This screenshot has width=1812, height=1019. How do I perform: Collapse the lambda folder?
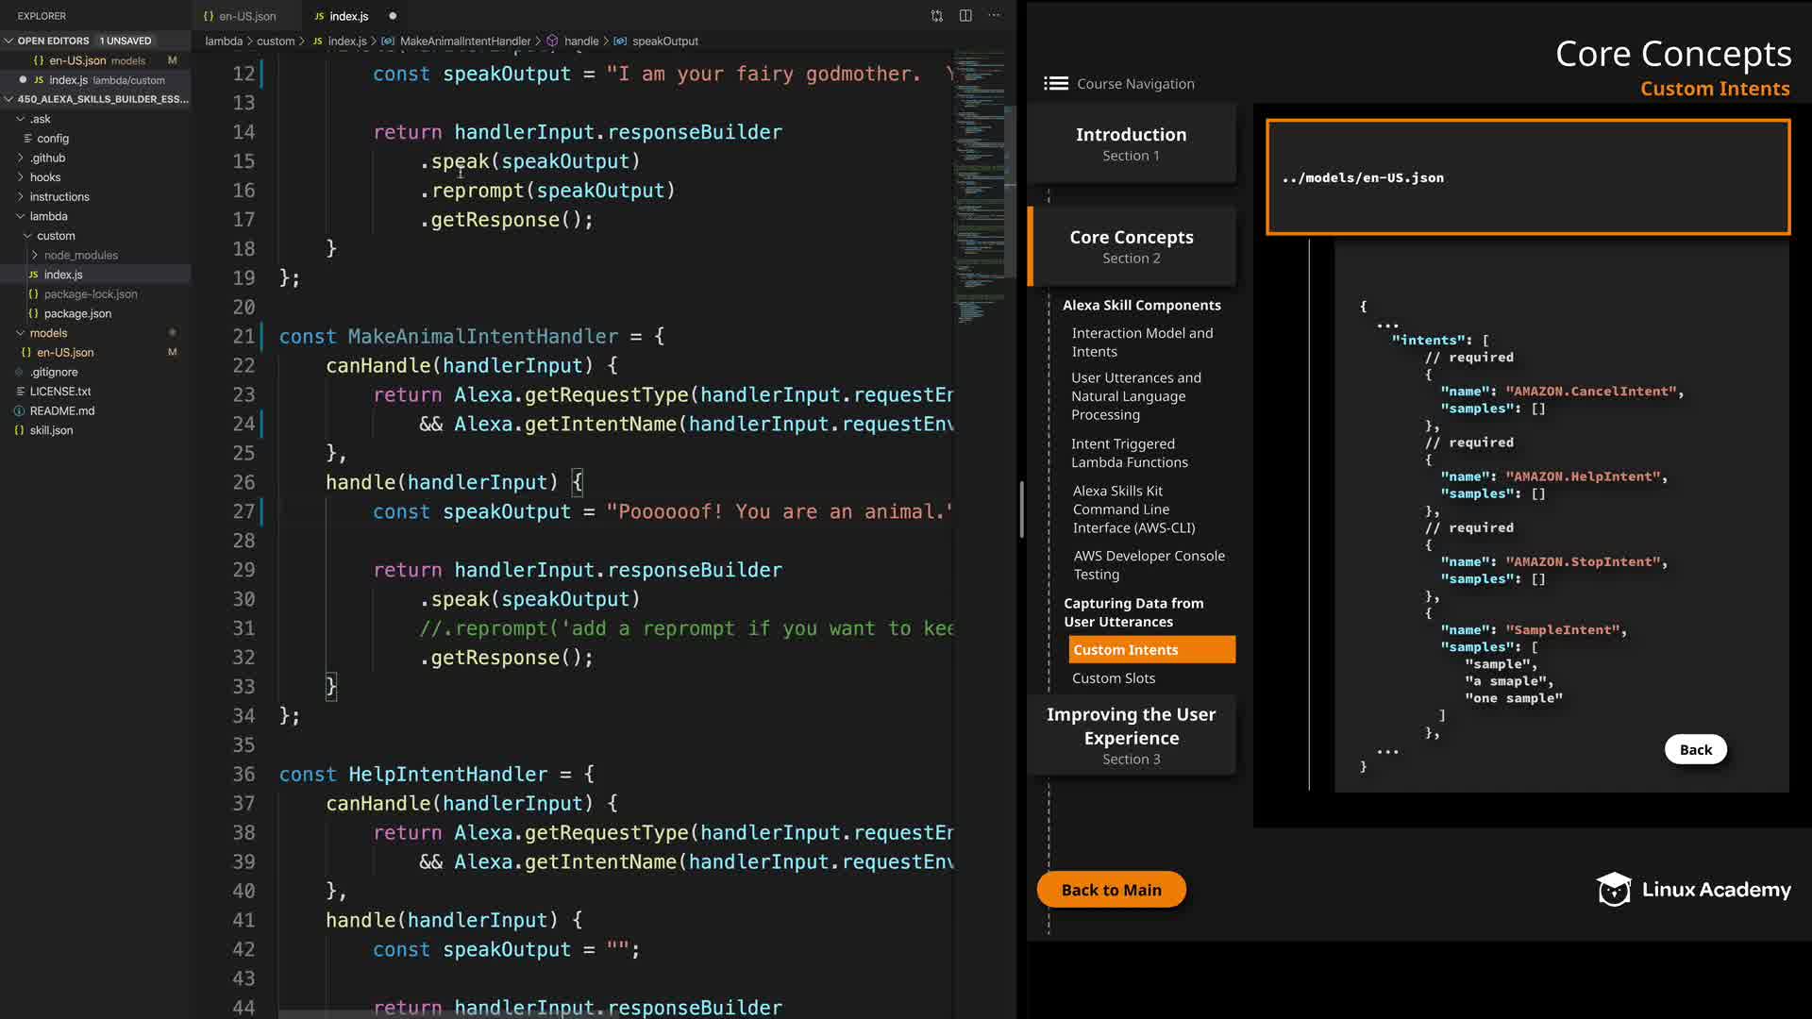pos(20,217)
